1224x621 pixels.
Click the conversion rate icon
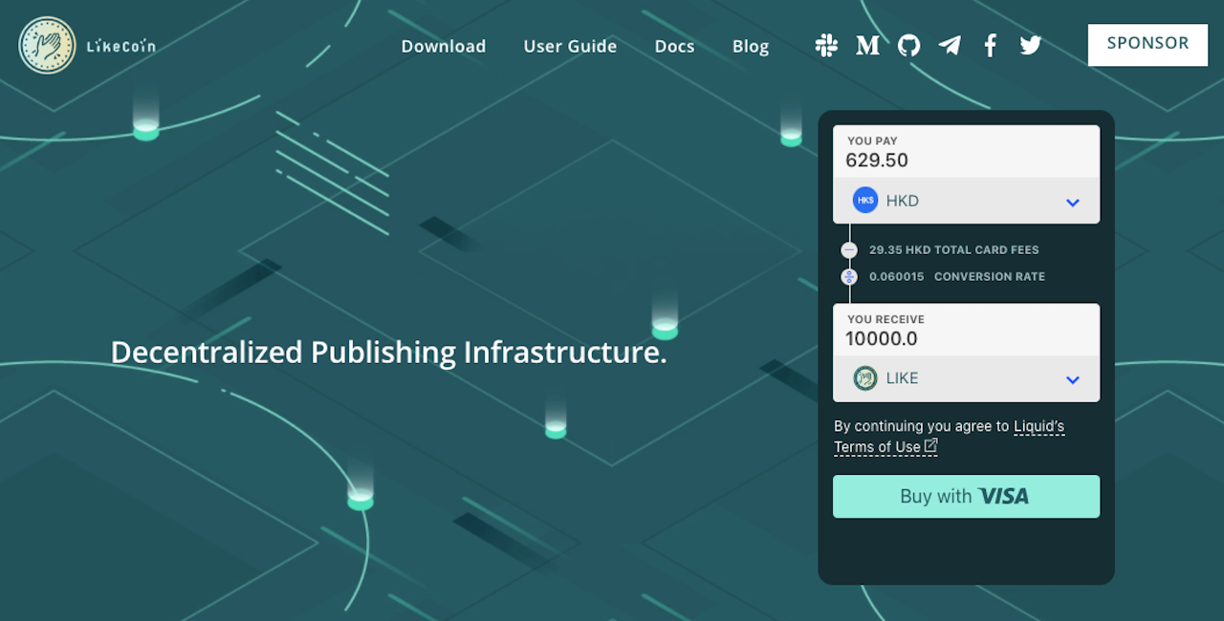tap(849, 277)
